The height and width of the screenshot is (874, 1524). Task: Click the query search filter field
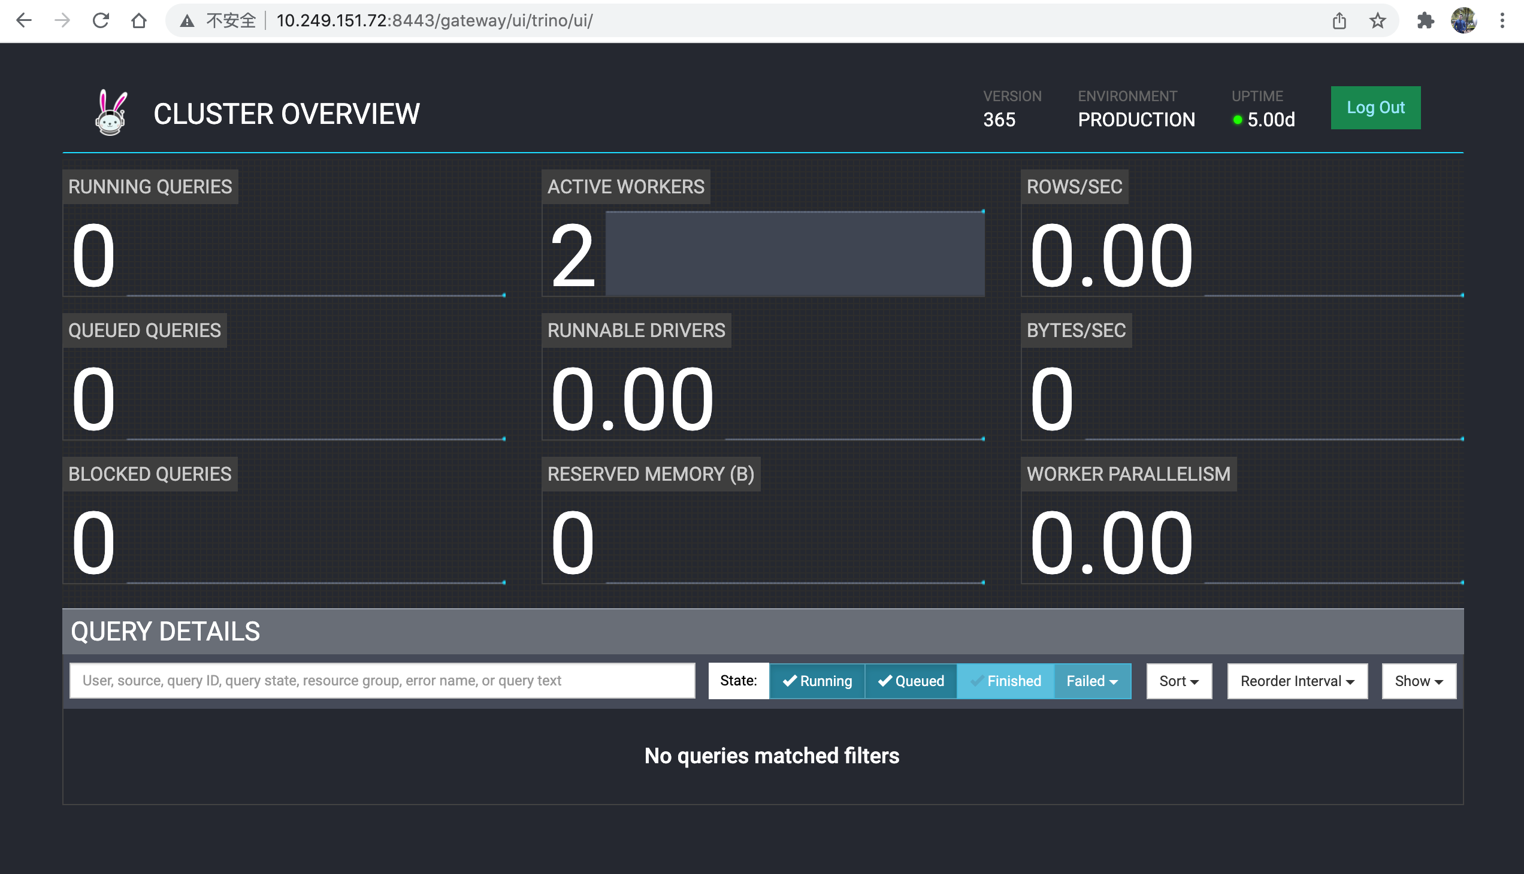[x=382, y=681]
